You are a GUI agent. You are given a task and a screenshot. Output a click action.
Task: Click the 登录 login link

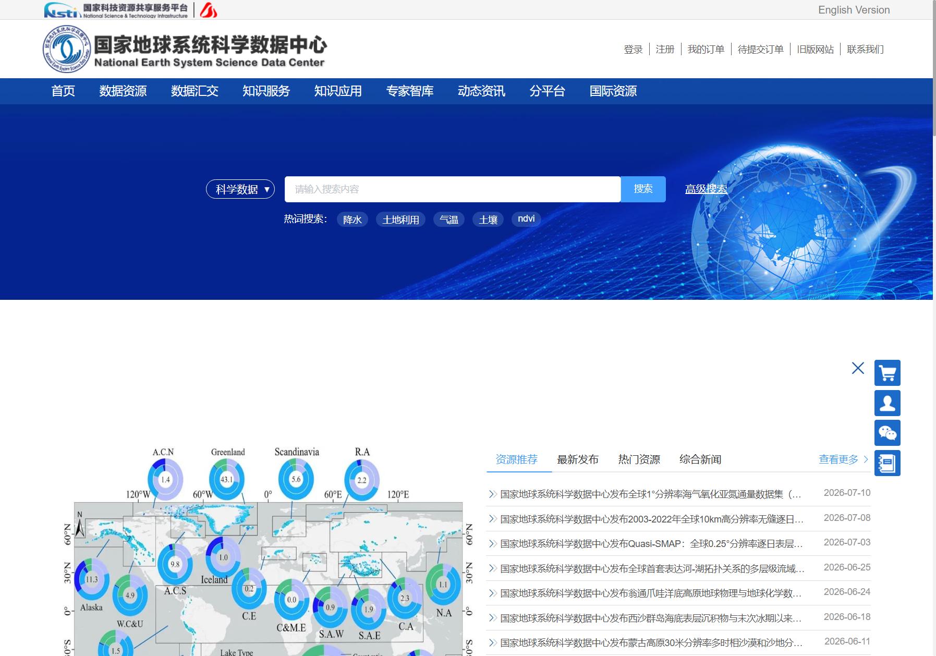pos(633,50)
